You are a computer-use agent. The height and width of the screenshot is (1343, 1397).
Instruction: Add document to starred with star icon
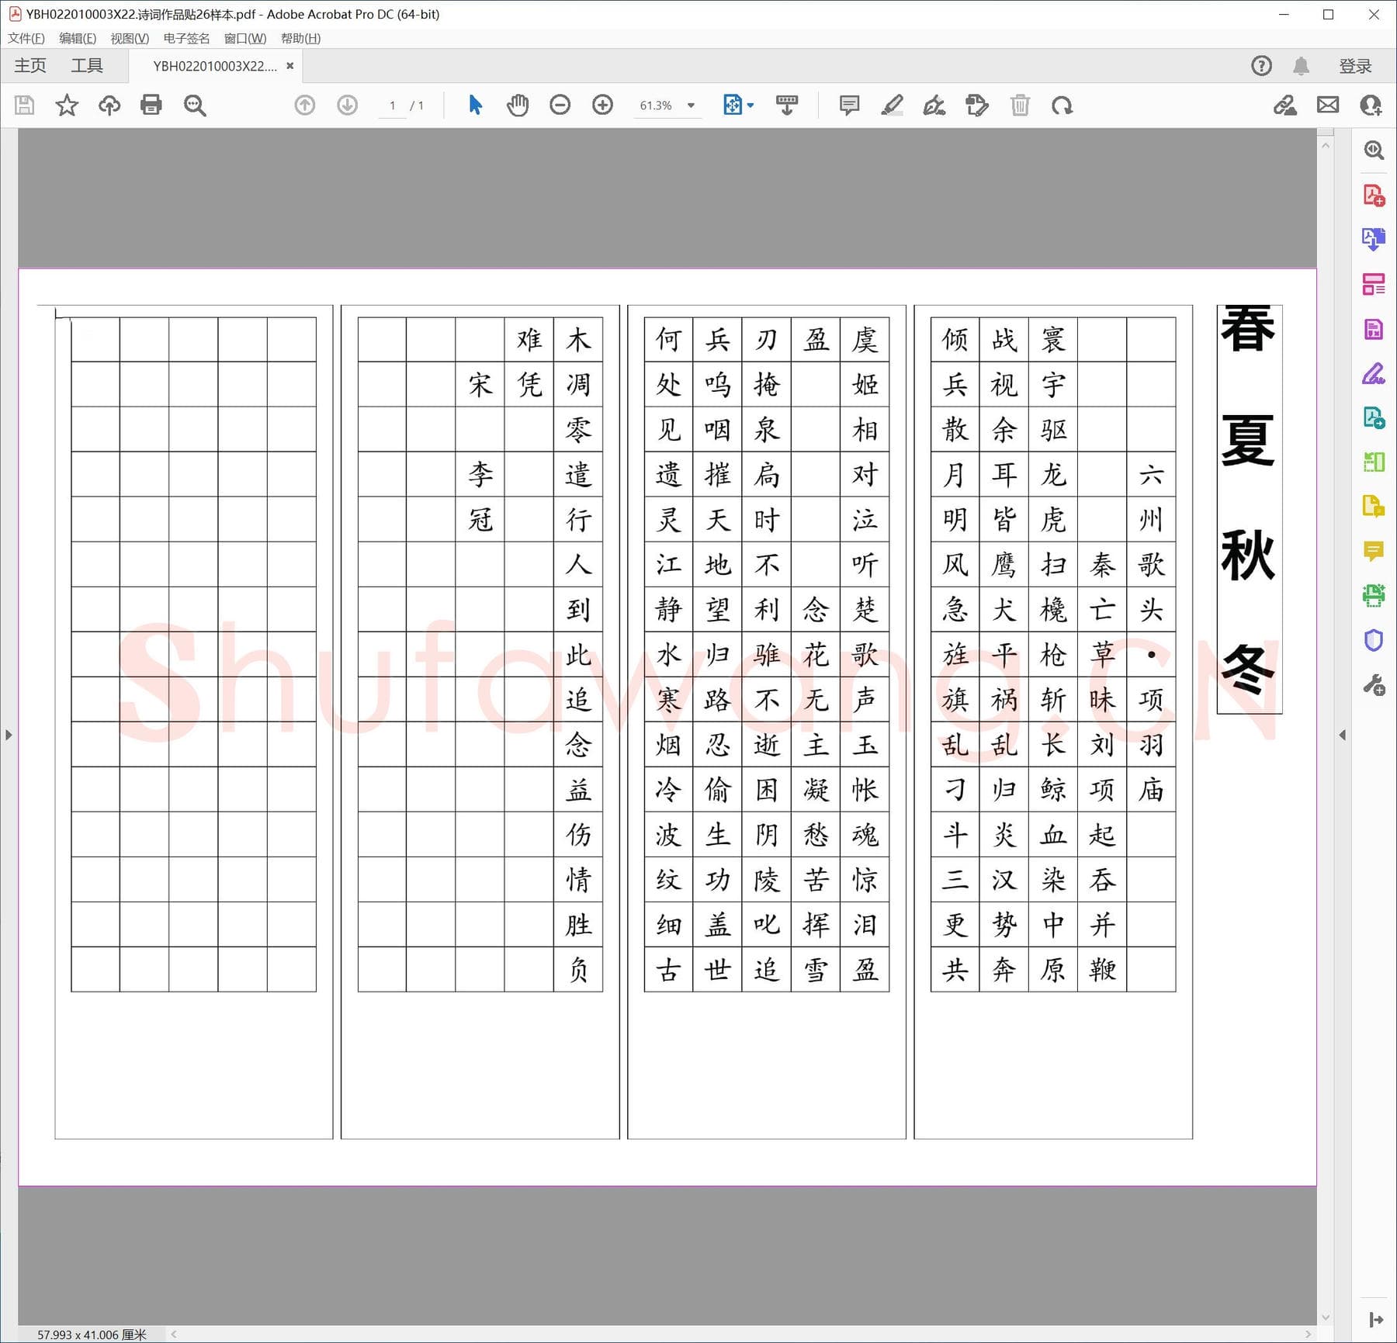click(x=67, y=105)
